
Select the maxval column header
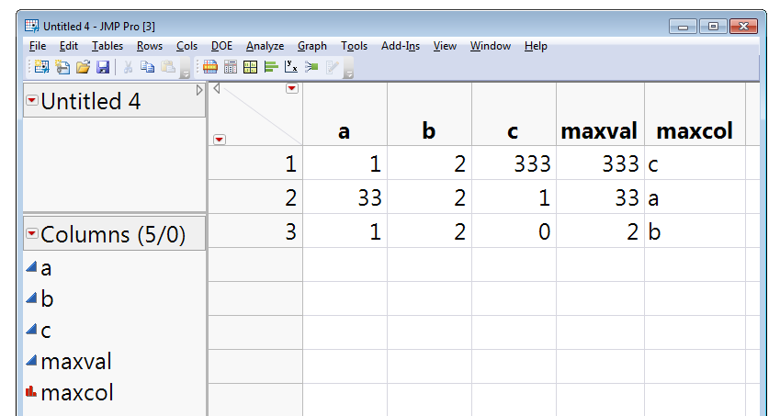599,131
